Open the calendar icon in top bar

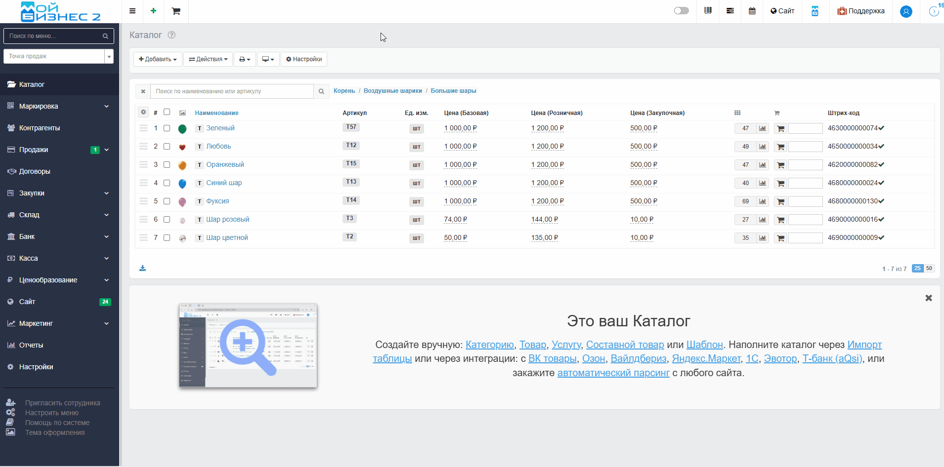(752, 11)
